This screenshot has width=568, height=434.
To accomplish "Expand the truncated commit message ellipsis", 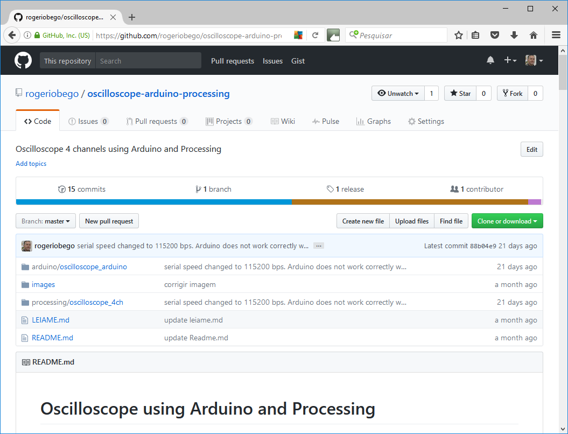I will 318,246.
